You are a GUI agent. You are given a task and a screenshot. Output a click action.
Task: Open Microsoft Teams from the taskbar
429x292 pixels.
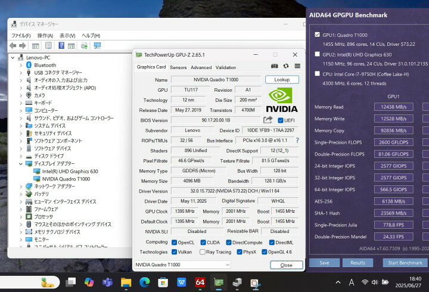tap(107, 282)
